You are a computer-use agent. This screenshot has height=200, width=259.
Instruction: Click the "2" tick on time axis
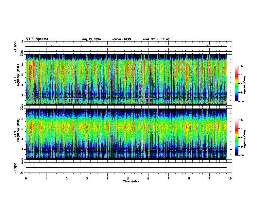coord(67,178)
